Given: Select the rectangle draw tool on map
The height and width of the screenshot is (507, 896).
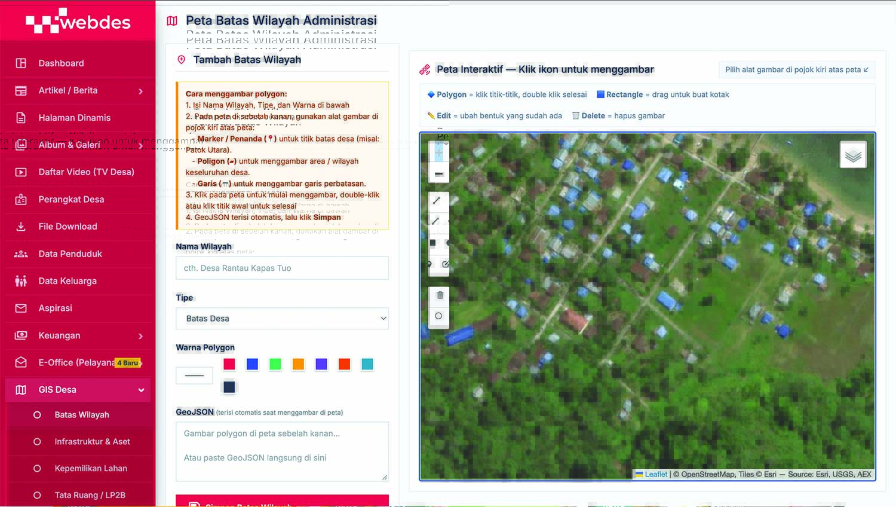Looking at the screenshot, I should click(434, 243).
